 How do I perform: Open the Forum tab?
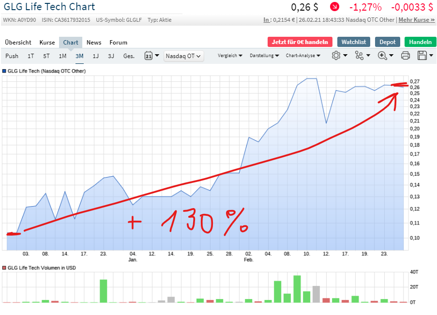pyautogui.click(x=118, y=43)
